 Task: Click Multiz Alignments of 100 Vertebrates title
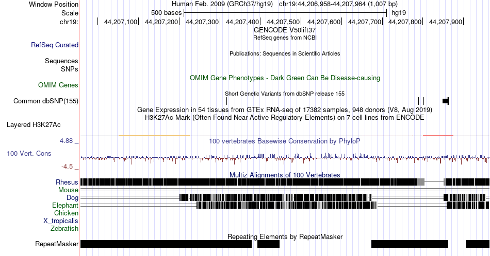click(285, 175)
